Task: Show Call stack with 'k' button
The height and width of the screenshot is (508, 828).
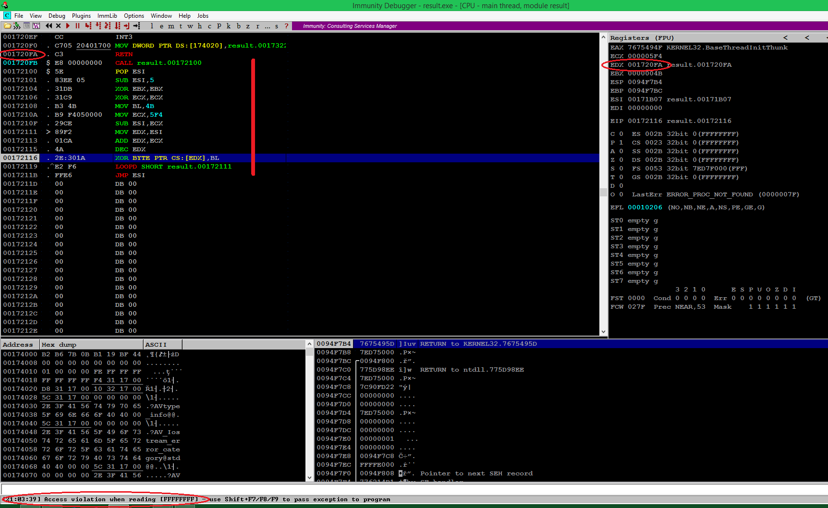Action: pos(229,26)
